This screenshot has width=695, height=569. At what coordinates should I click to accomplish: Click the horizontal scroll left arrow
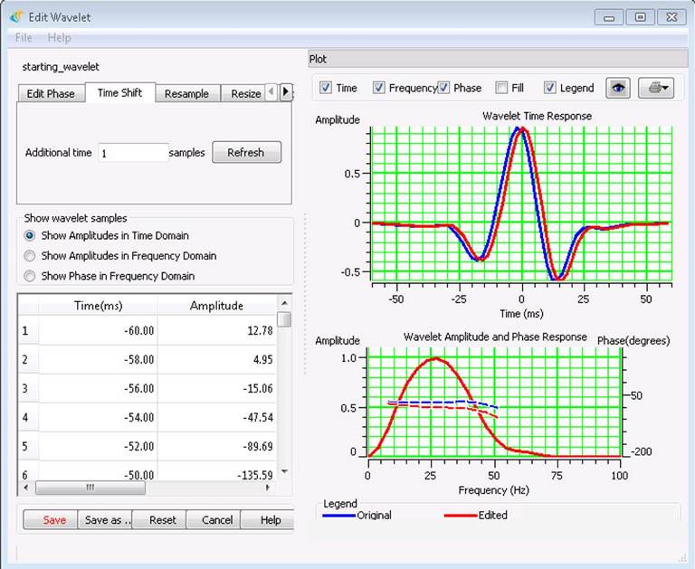click(x=26, y=488)
